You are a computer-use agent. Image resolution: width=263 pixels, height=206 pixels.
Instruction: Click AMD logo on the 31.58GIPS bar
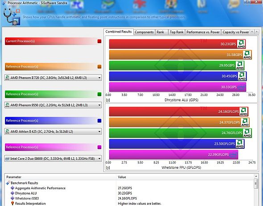click(247, 55)
